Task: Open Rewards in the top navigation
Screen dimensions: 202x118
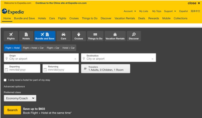Action: (154, 18)
